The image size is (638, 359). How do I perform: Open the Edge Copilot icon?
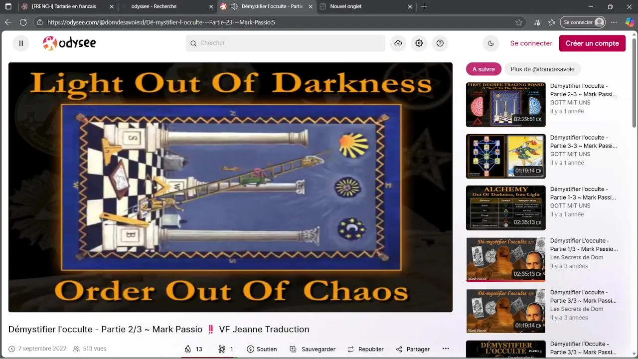coord(630,22)
